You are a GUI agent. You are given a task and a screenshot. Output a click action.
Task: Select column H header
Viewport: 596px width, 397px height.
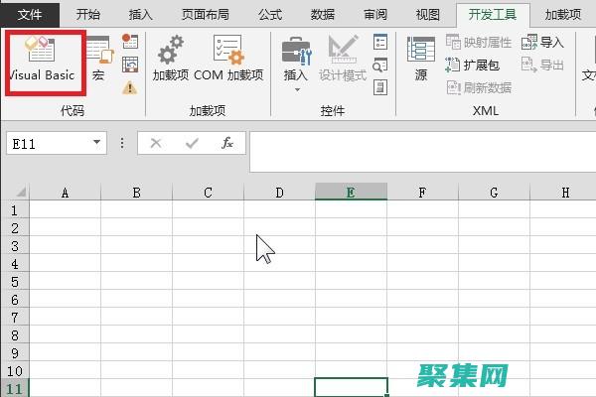[x=563, y=192]
